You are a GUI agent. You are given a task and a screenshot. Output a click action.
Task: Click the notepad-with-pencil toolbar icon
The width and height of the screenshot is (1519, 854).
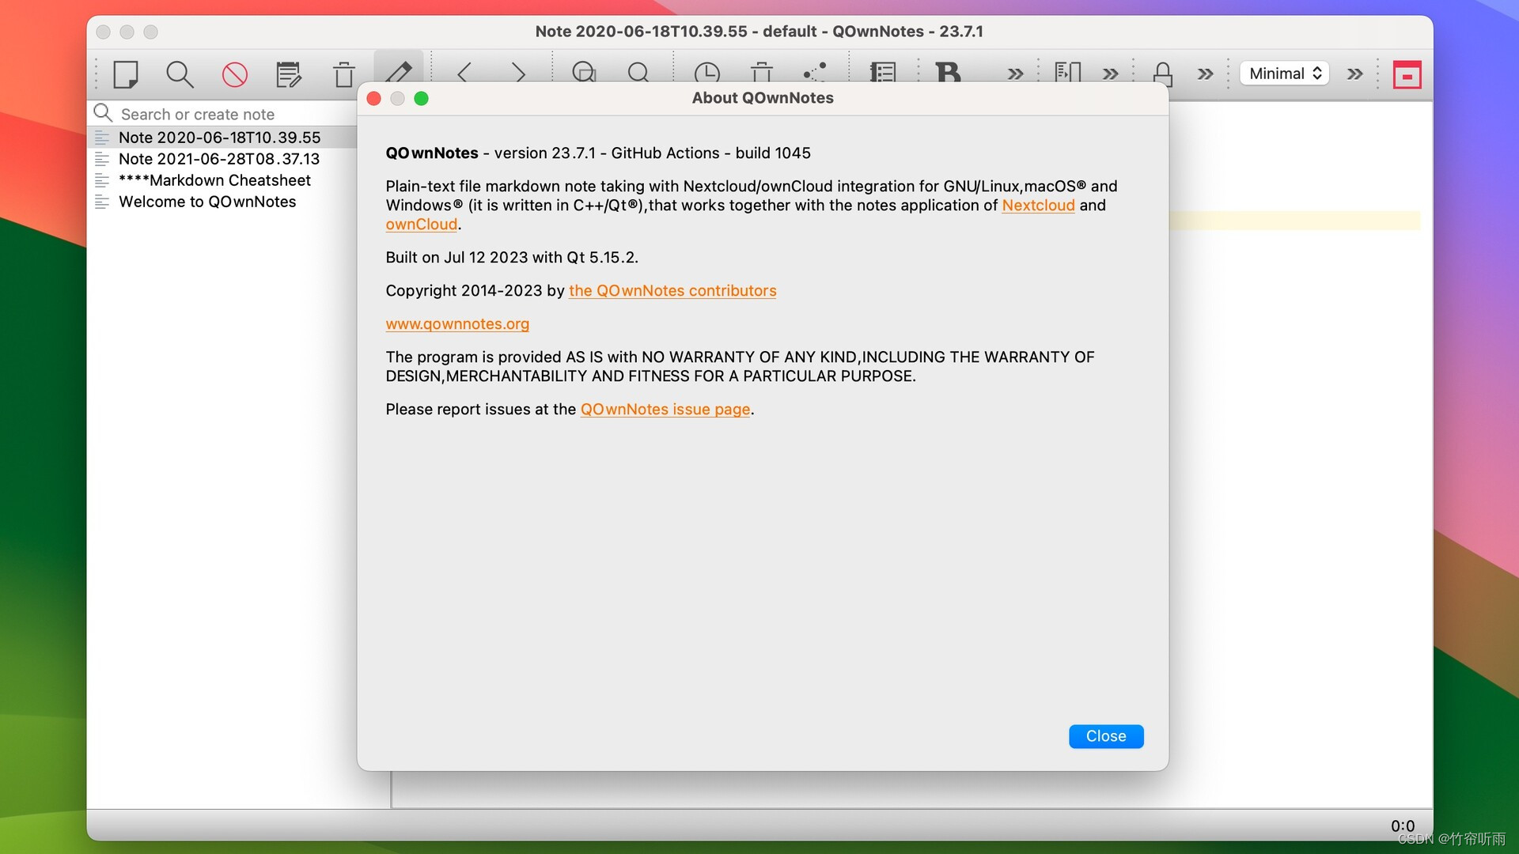pos(289,74)
